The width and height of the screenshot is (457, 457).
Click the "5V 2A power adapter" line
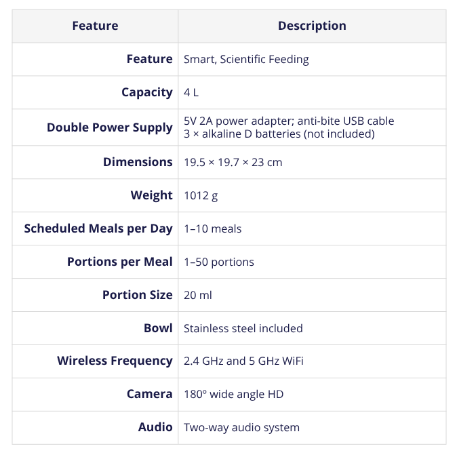289,121
